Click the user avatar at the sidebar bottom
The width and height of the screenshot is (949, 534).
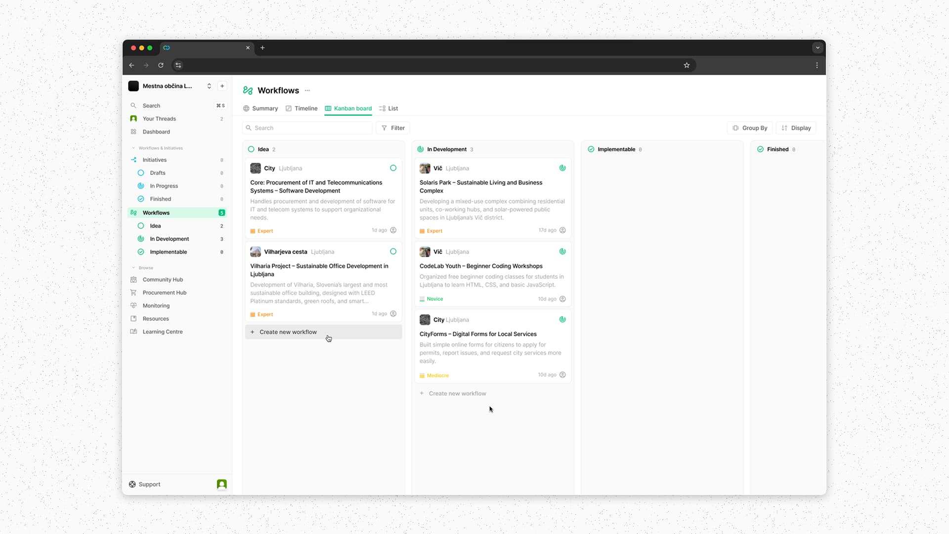(x=222, y=485)
